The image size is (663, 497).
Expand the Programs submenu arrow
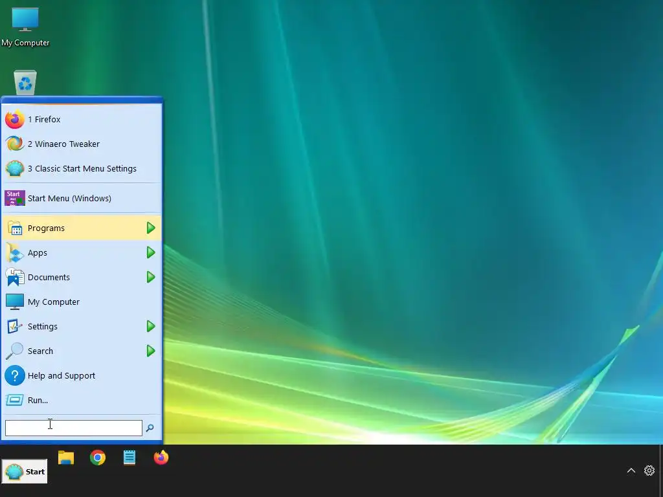(151, 228)
